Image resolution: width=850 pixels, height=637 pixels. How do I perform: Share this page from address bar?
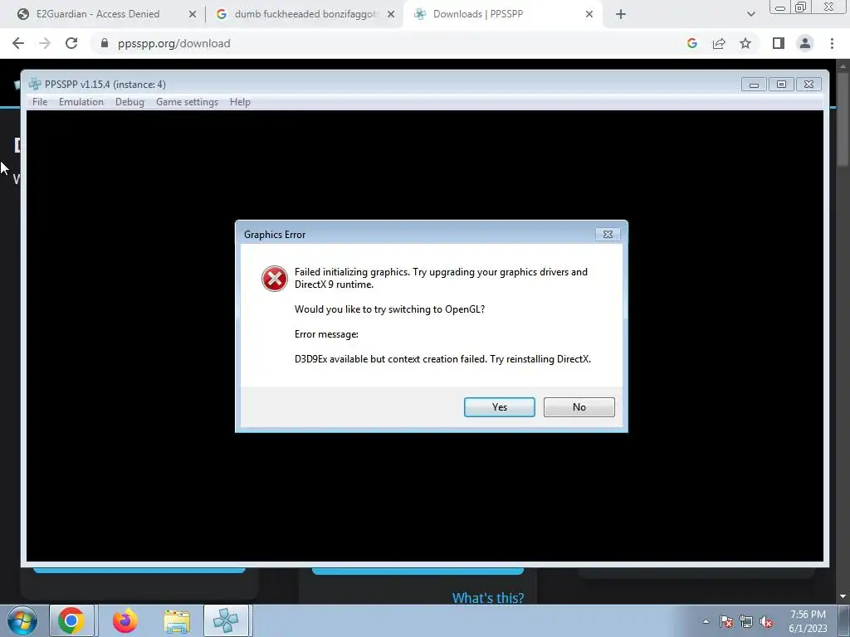[719, 43]
